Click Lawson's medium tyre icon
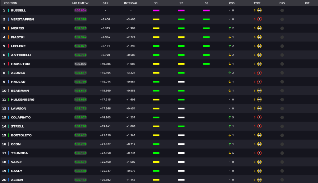The image size is (318, 183). pyautogui.click(x=259, y=108)
